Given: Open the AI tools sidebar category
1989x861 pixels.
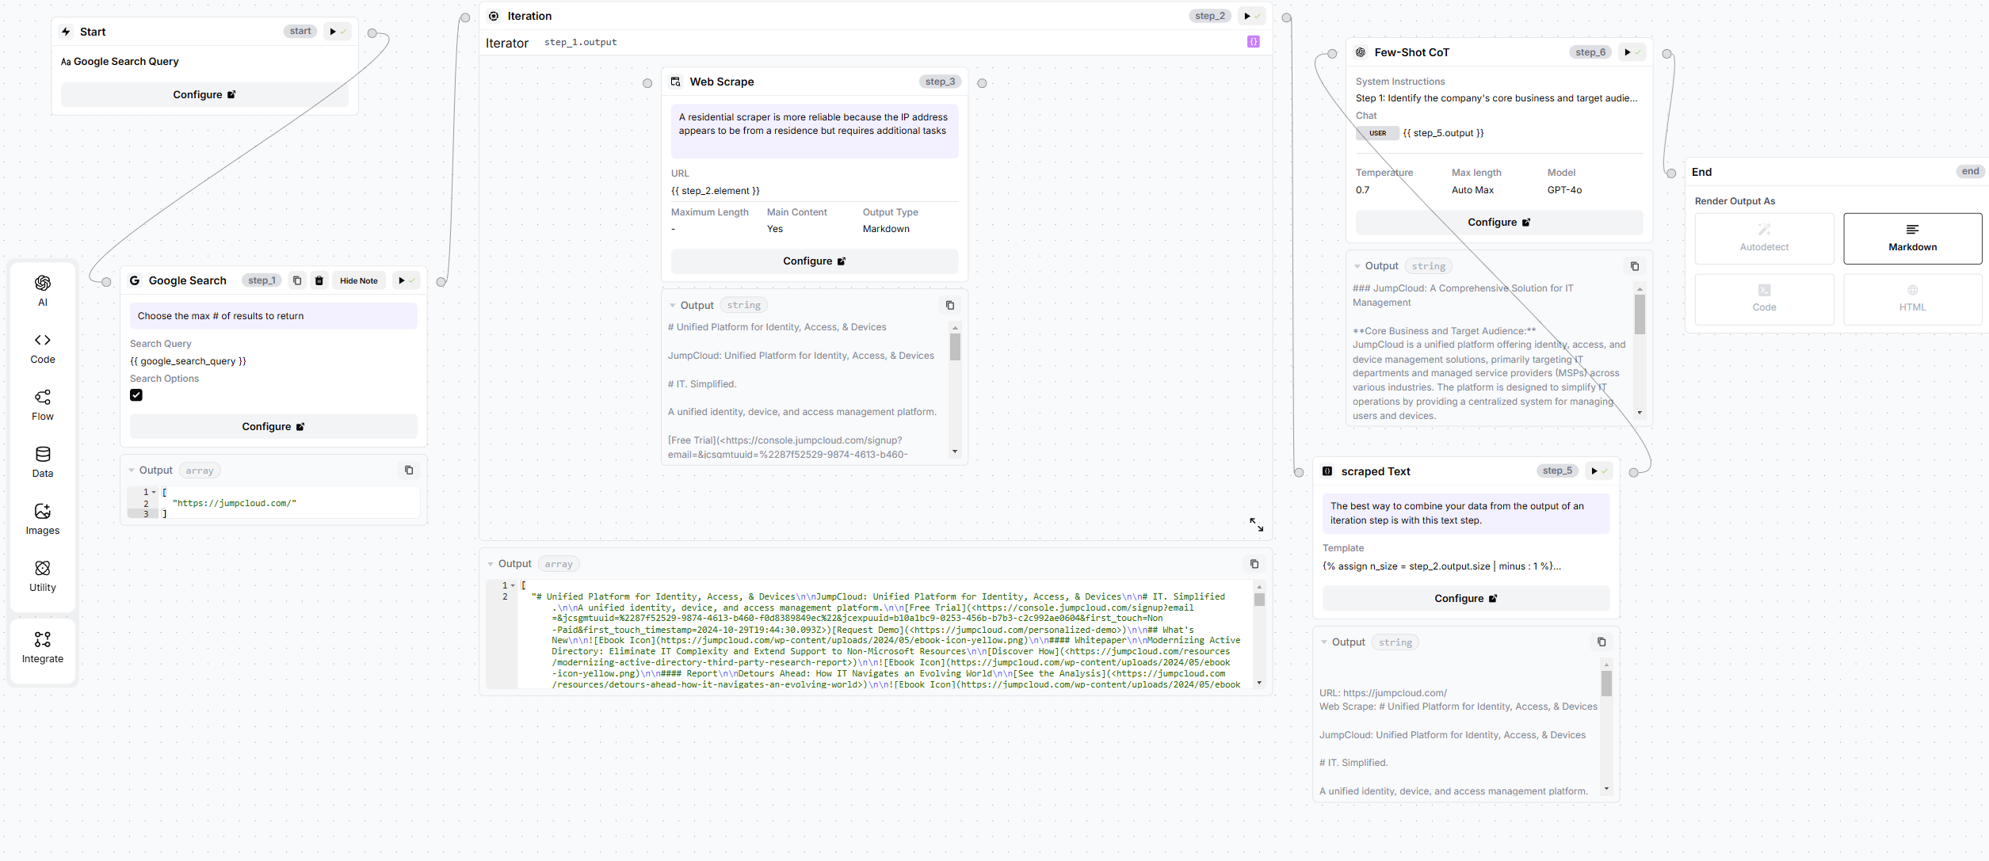Looking at the screenshot, I should point(43,290).
